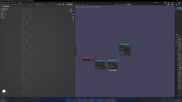182x102 pixels.
Task: Click the Compare node B value field
Action: tap(113, 70)
